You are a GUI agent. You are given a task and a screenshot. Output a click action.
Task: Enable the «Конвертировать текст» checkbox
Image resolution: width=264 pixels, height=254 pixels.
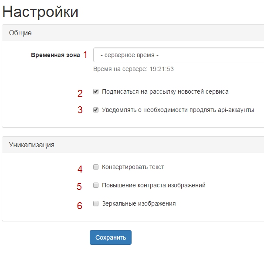pyautogui.click(x=96, y=167)
